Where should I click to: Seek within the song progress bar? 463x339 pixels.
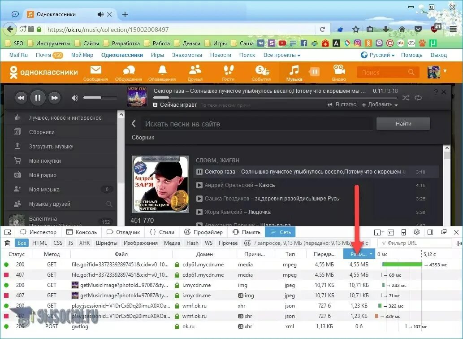coord(275,98)
